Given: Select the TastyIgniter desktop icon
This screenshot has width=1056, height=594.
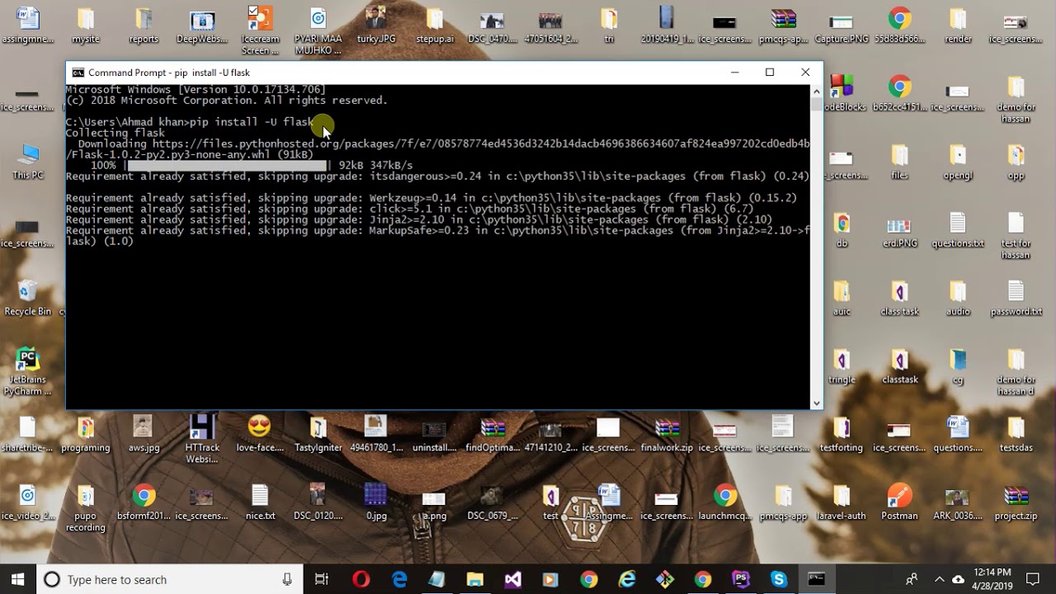Looking at the screenshot, I should coord(318,435).
